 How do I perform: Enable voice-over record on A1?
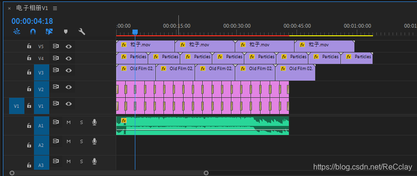(x=94, y=122)
